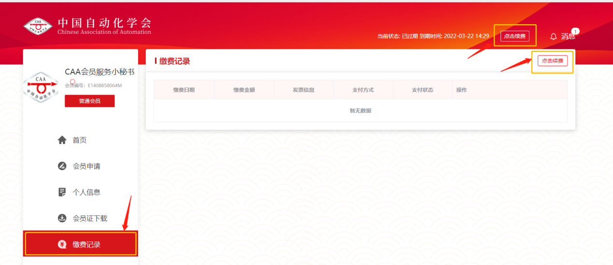
Task: Click the 操作 column header
Action: pos(461,90)
